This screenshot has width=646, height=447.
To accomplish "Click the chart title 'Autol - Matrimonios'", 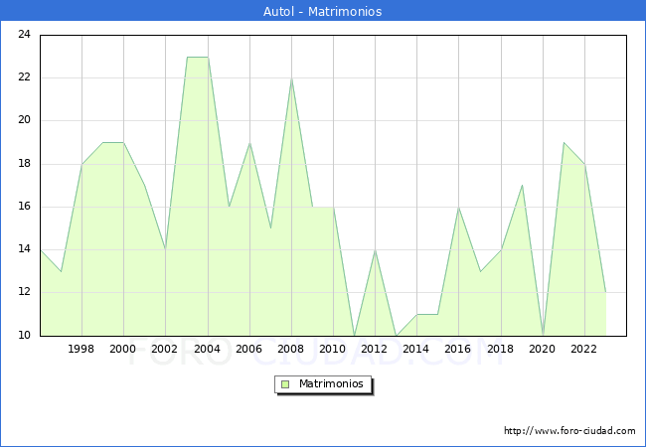I will [x=323, y=12].
